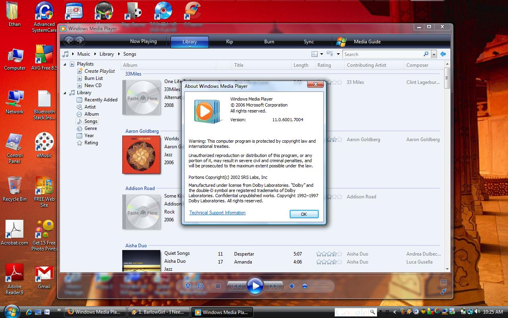Image resolution: width=508 pixels, height=318 pixels.
Task: Skip to the next track
Action: point(274,286)
